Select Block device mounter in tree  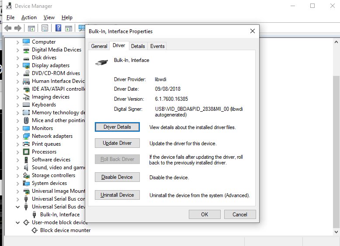pyautogui.click(x=65, y=230)
